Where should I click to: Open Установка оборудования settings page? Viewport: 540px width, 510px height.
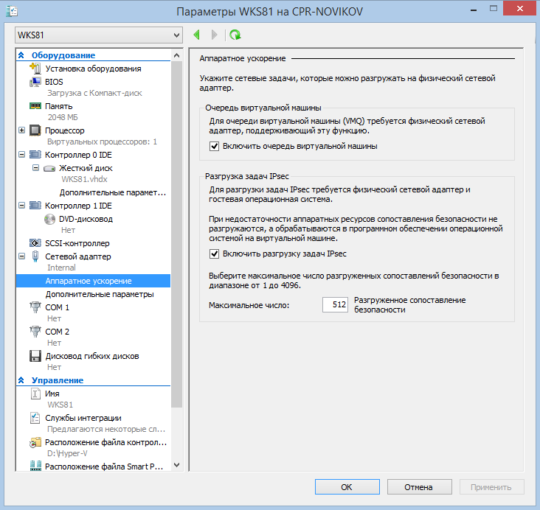coord(93,69)
